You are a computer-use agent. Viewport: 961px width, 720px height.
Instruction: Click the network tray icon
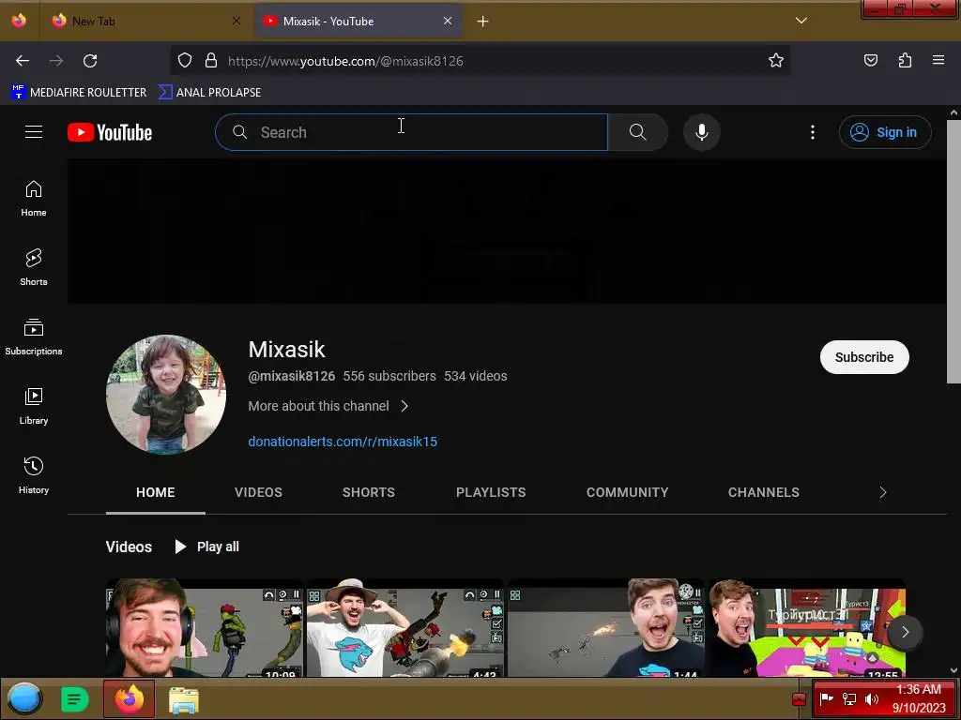(x=848, y=698)
